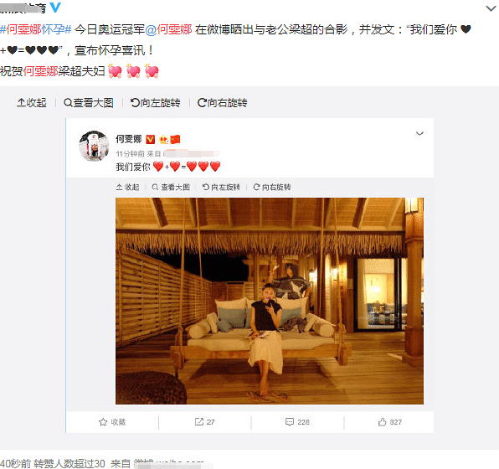Expand the inner post's chevron menu
The image size is (499, 469).
(x=419, y=133)
